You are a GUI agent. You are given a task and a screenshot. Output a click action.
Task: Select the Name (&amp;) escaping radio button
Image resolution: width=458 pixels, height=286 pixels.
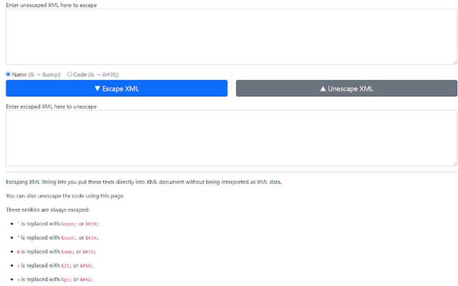(8, 74)
